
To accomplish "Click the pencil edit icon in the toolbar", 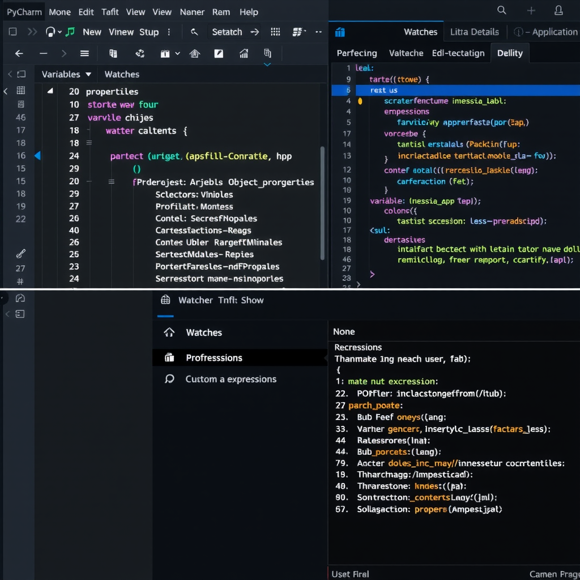I will coord(219,54).
